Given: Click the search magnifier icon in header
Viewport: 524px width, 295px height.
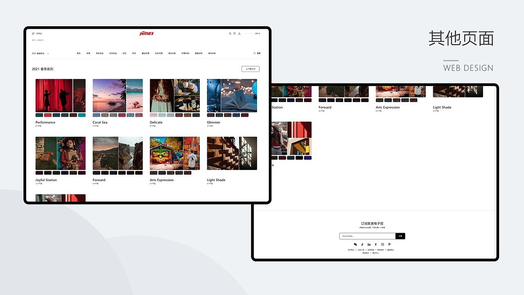Looking at the screenshot, I should point(230,34).
